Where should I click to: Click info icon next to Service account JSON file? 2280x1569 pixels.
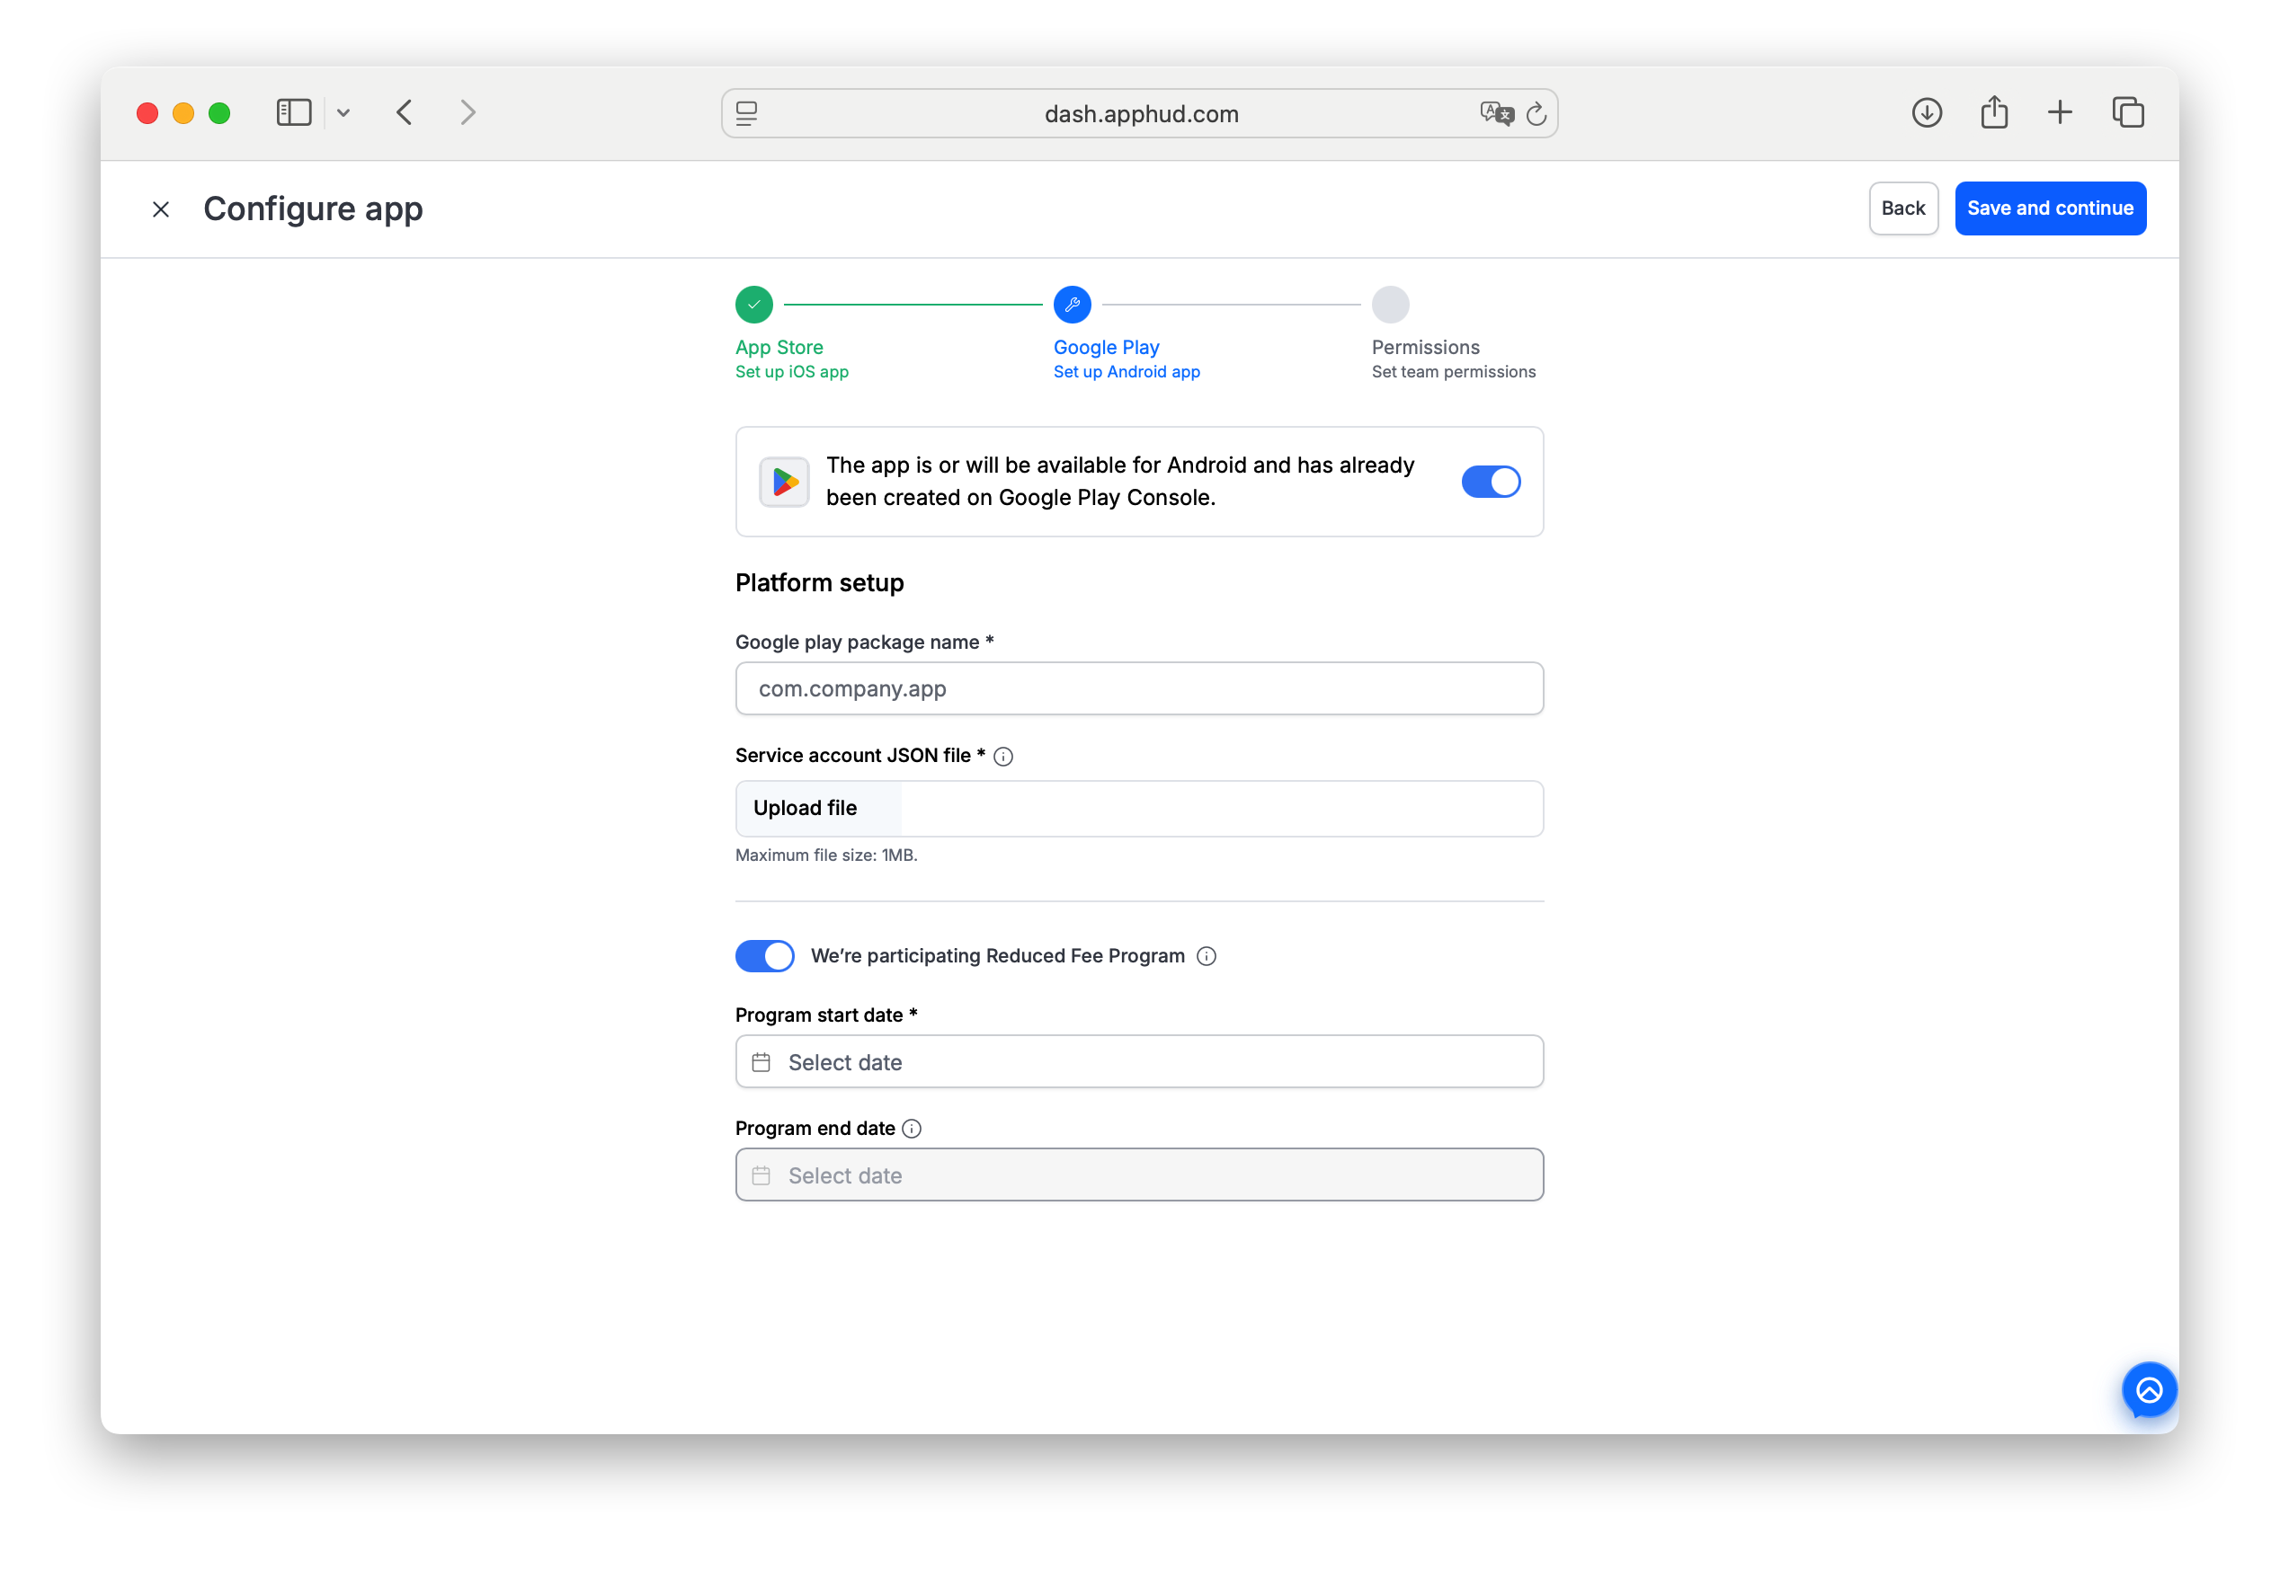(x=1003, y=756)
